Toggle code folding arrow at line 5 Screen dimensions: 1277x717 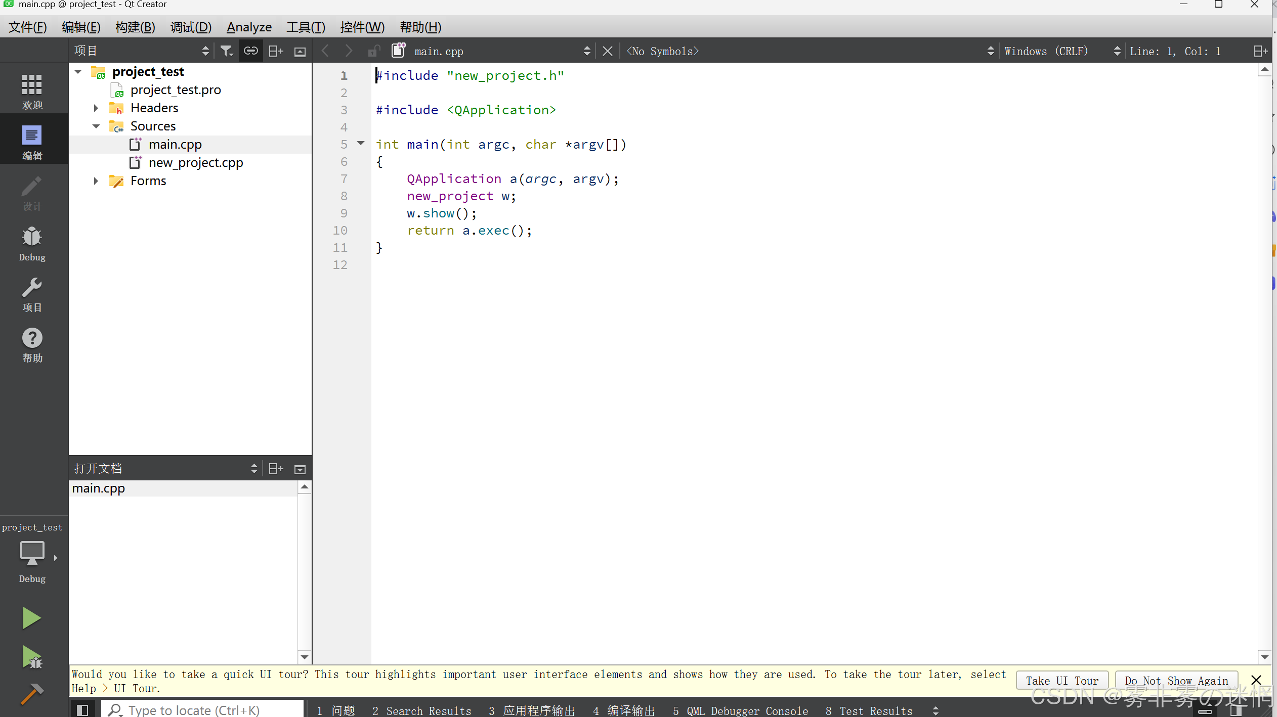coord(361,144)
